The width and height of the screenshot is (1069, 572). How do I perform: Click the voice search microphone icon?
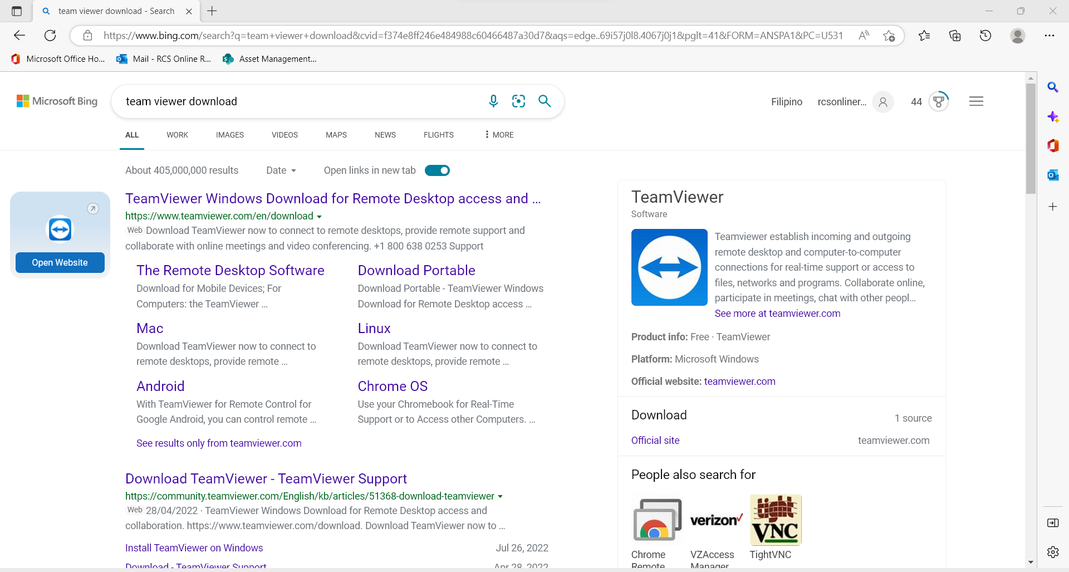(493, 101)
